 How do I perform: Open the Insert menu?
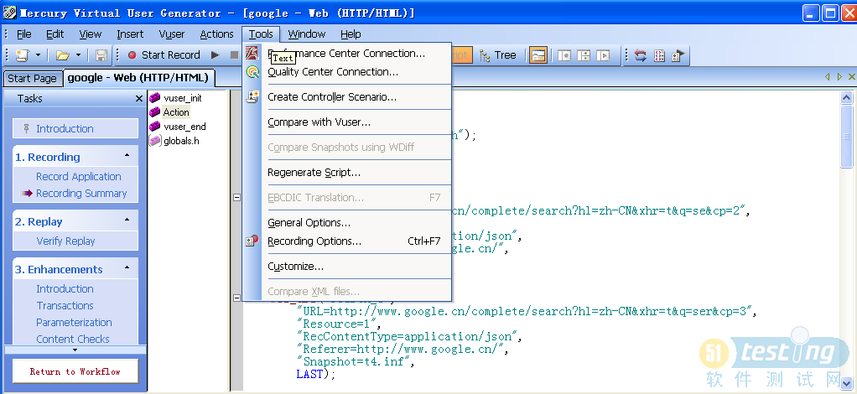click(130, 34)
